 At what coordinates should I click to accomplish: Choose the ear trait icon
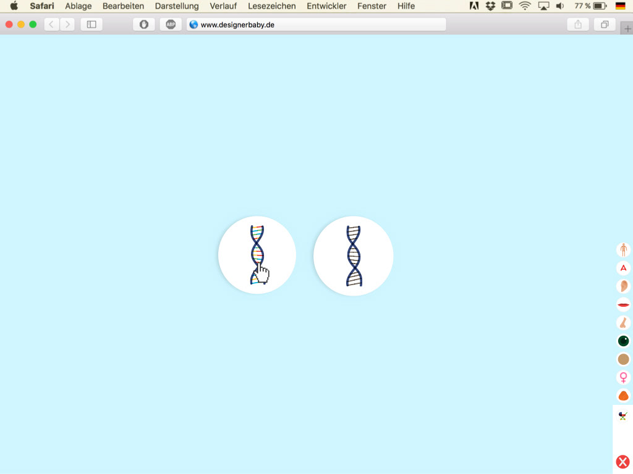click(x=623, y=286)
